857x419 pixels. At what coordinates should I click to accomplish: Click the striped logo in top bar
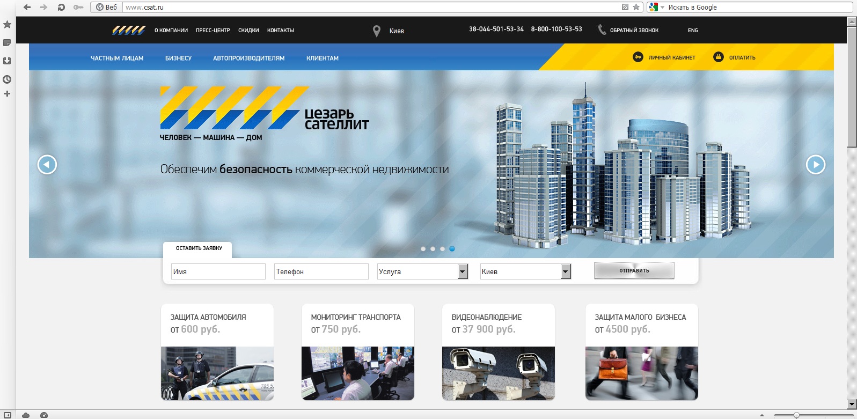129,30
